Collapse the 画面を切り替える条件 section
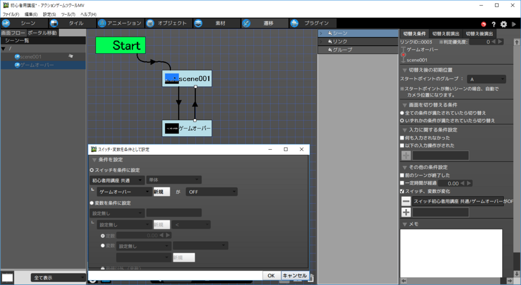This screenshot has height=285, width=521. point(404,105)
